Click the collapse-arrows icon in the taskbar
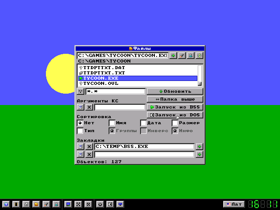The height and width of the screenshot is (210, 280). click(x=88, y=204)
